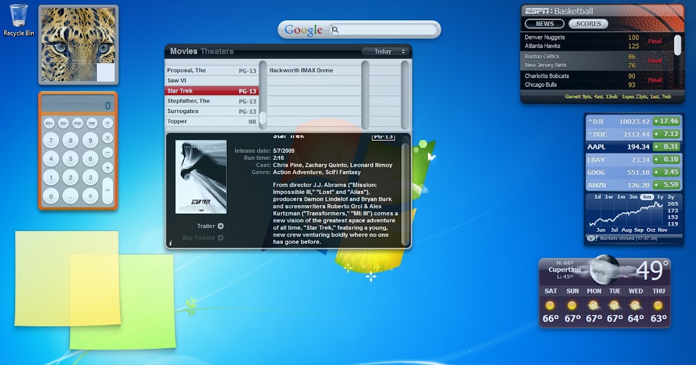Select the 2y stock chart range
Image resolution: width=696 pixels, height=365 pixels.
coord(672,197)
